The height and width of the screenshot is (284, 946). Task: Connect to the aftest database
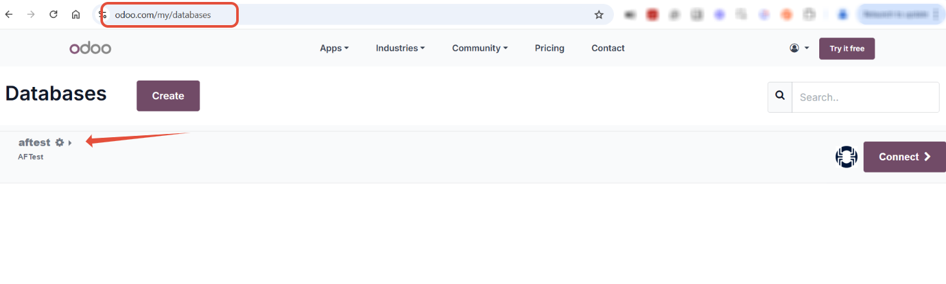pyautogui.click(x=905, y=156)
